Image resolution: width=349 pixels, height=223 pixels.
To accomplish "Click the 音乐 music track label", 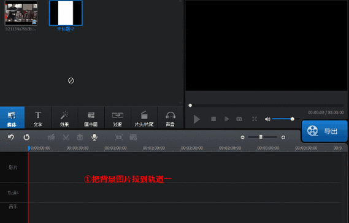I will tap(13, 207).
